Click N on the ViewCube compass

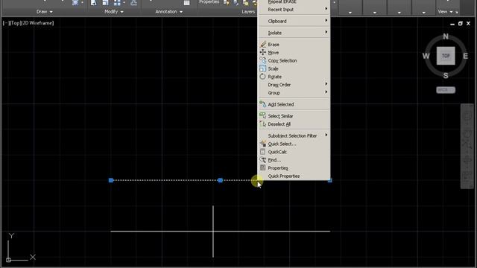tap(446, 36)
